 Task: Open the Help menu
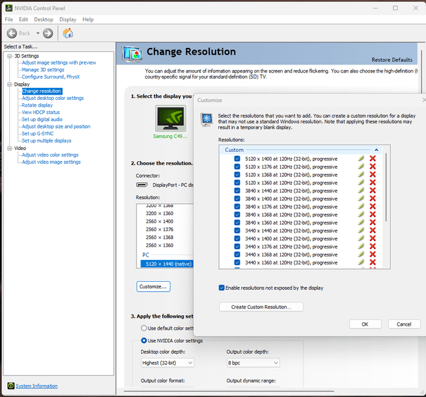tap(88, 19)
